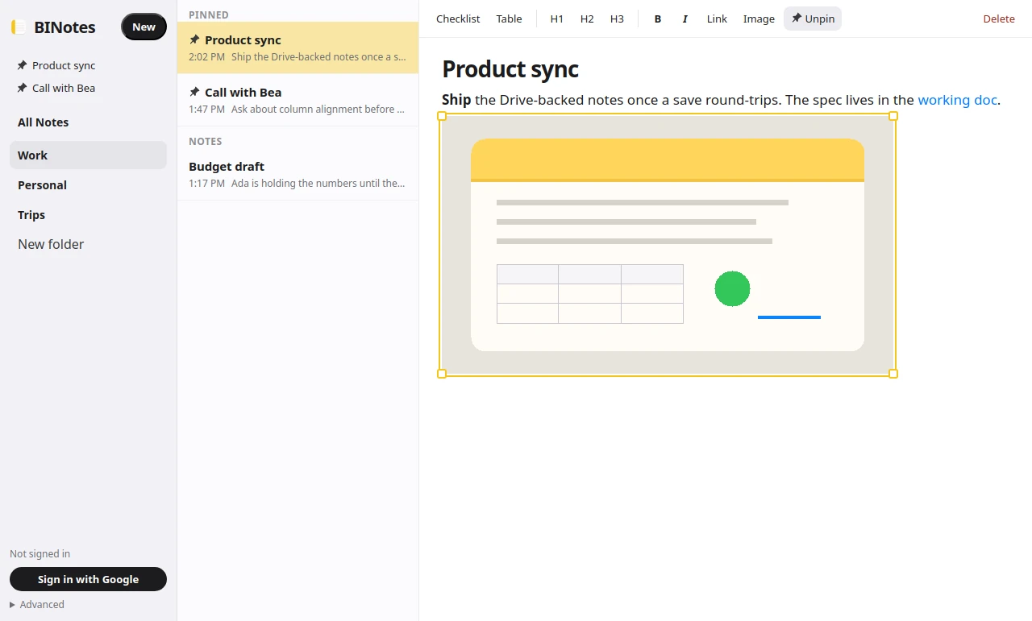1032x621 pixels.
Task: Toggle italic formatting
Action: pos(685,19)
